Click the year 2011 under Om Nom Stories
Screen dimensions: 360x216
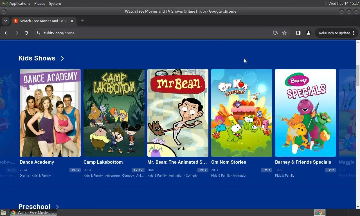[x=215, y=170]
